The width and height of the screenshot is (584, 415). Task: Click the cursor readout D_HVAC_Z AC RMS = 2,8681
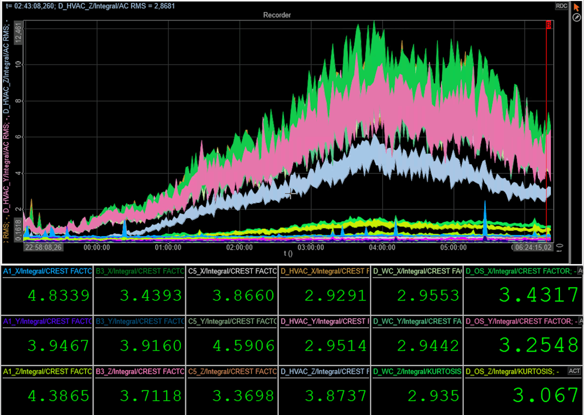116,6
